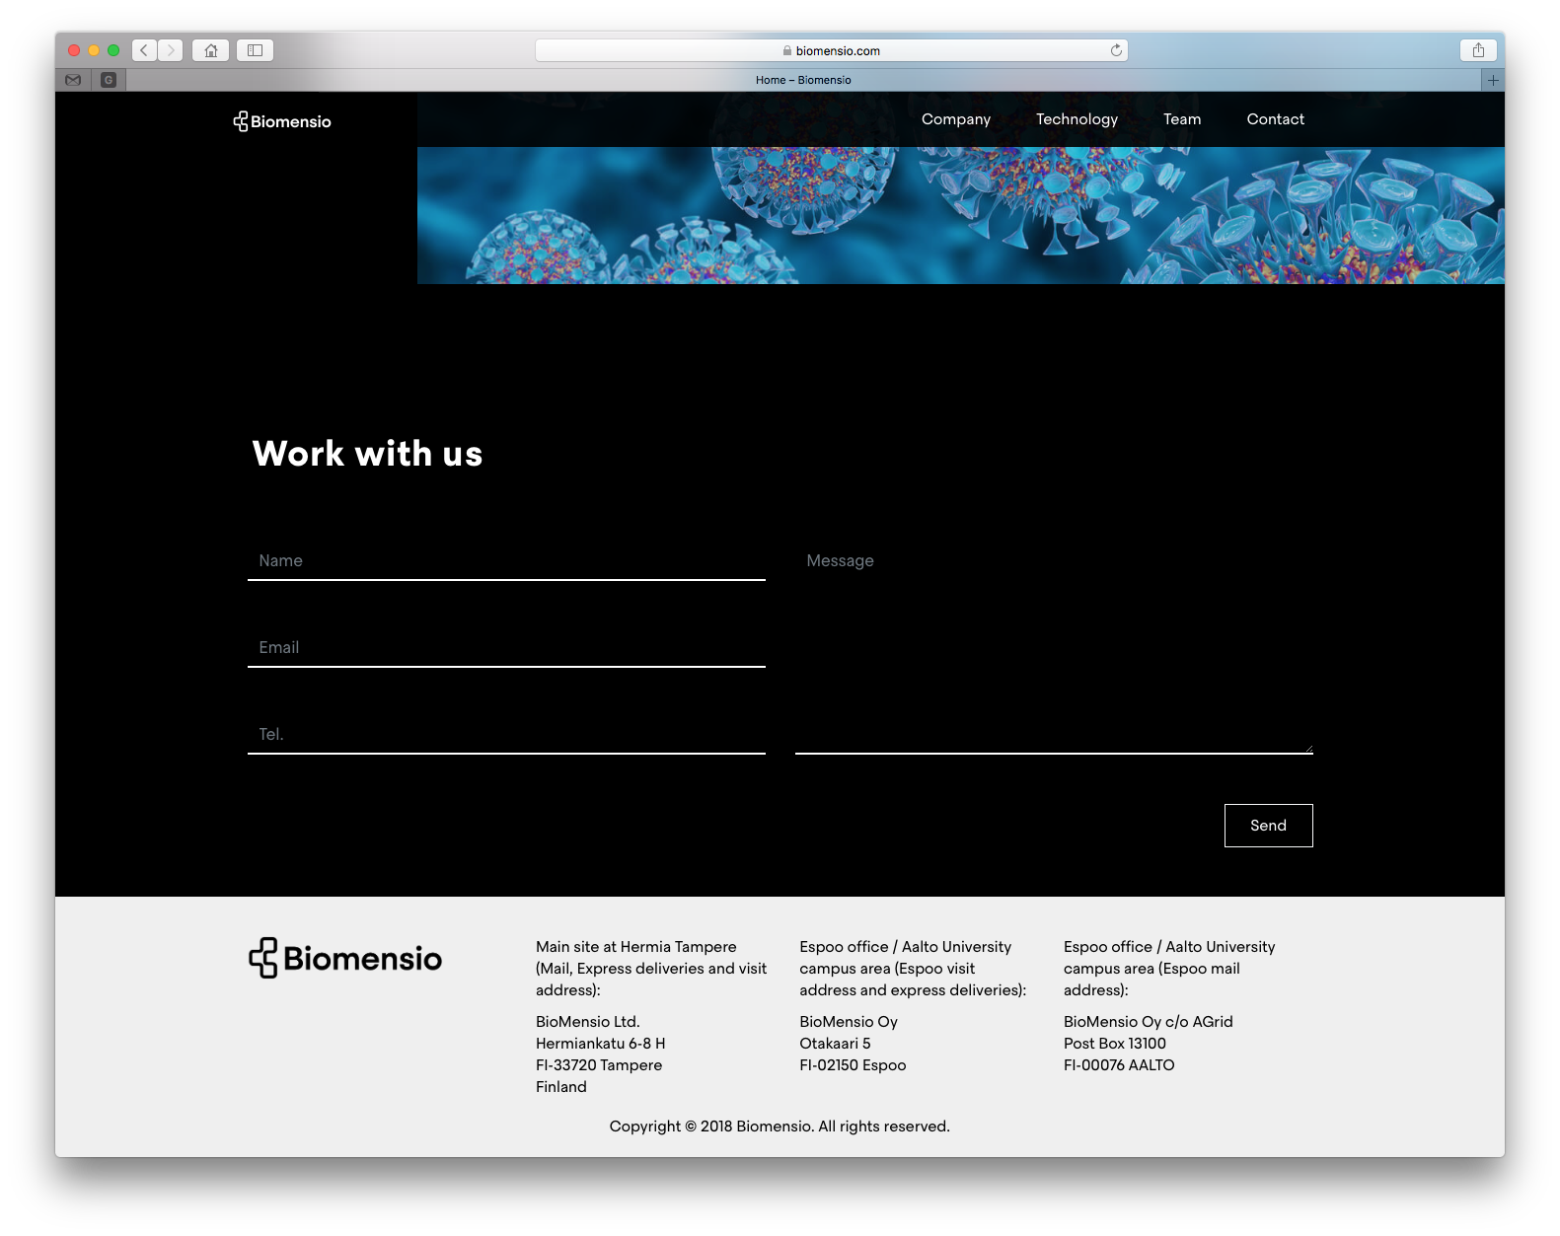Open the second pinned tab icon

[x=109, y=80]
